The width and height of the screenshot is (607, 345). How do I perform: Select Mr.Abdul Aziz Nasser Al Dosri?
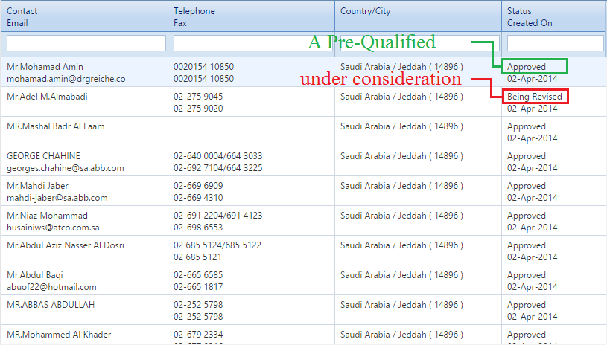(66, 245)
